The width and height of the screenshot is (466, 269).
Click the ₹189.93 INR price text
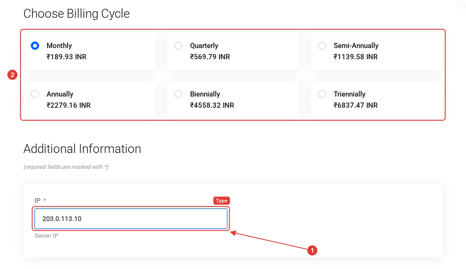tap(66, 57)
